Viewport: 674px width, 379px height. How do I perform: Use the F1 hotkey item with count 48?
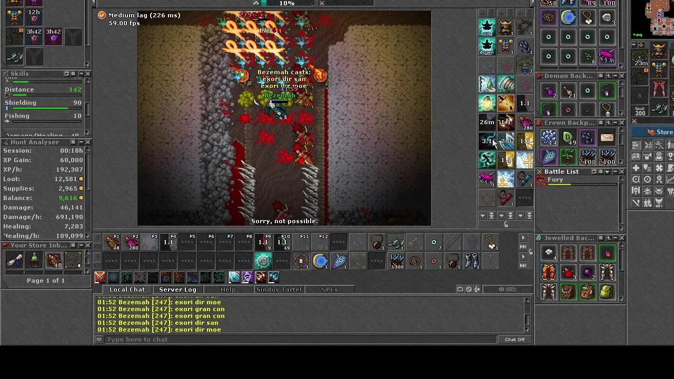click(112, 242)
